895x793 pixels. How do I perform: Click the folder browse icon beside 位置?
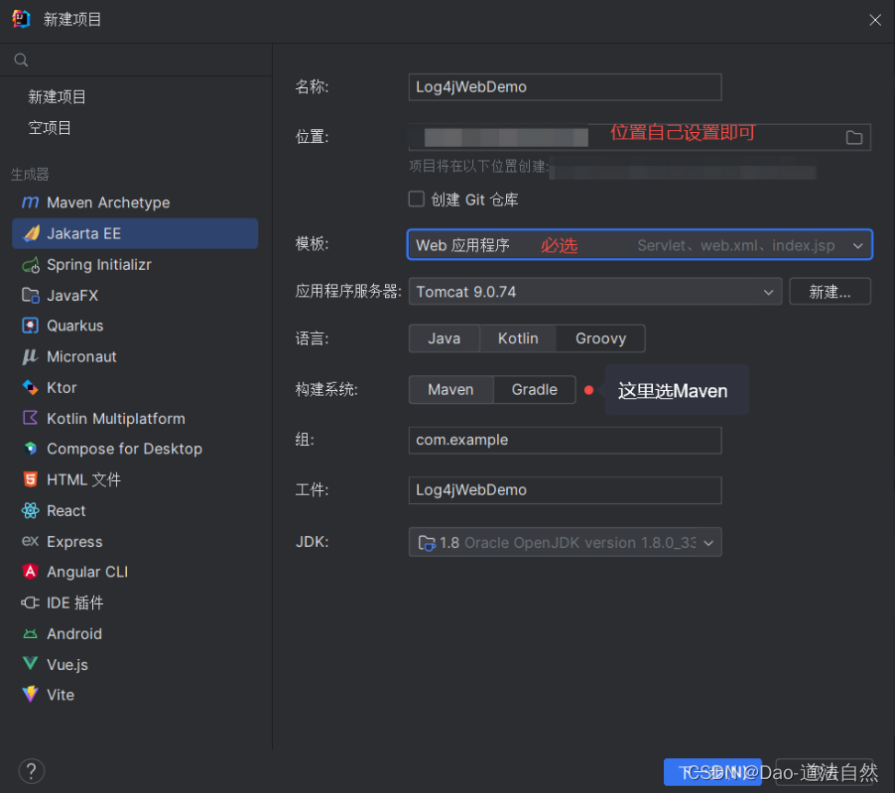(854, 137)
